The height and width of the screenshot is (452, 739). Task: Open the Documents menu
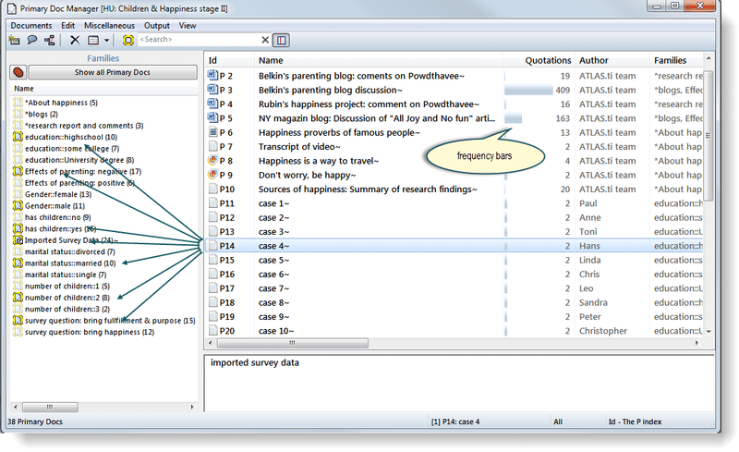pos(30,25)
